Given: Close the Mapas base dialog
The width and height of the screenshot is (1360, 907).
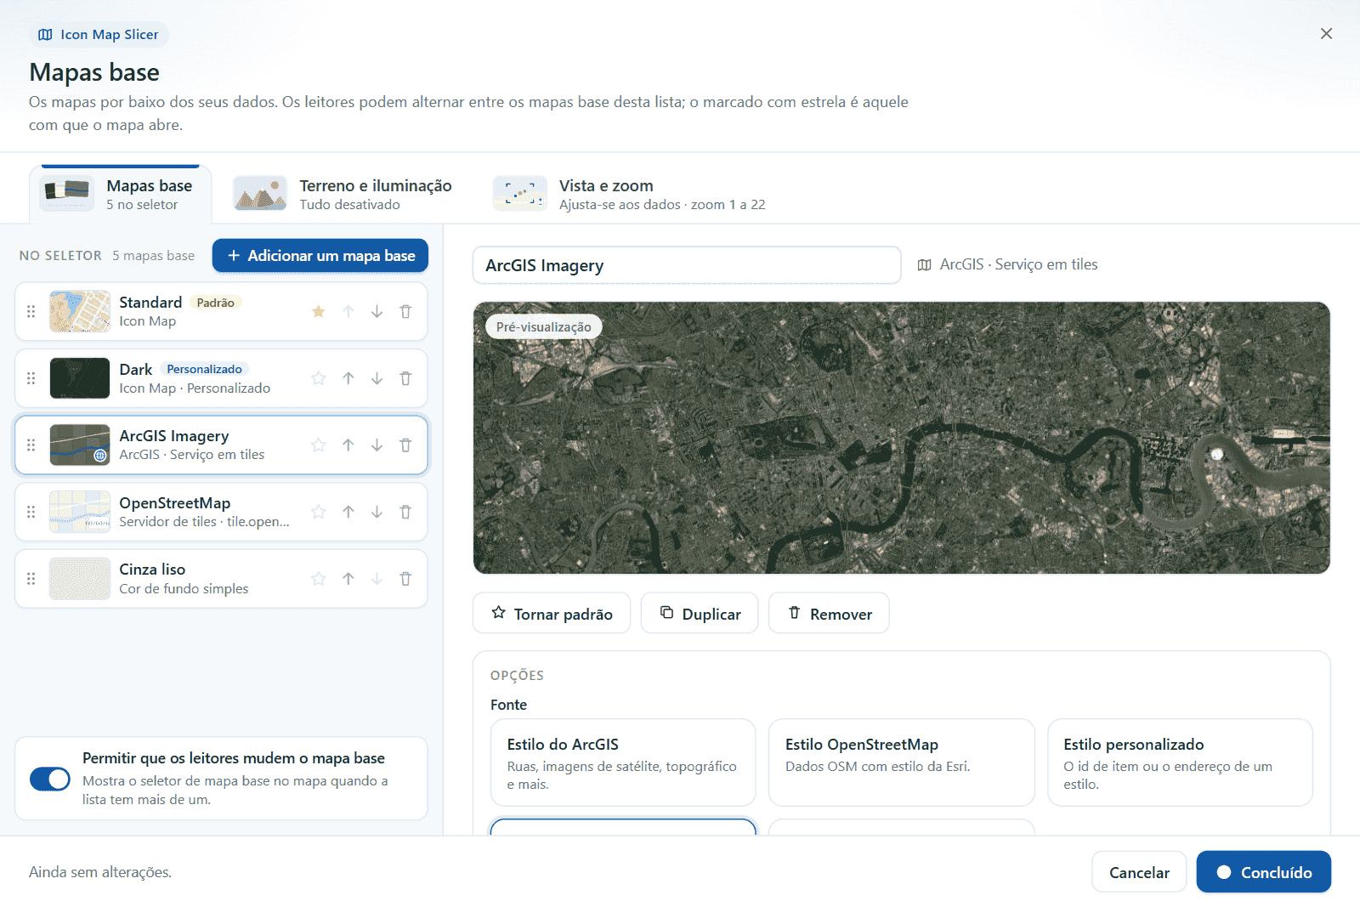Looking at the screenshot, I should (1326, 34).
